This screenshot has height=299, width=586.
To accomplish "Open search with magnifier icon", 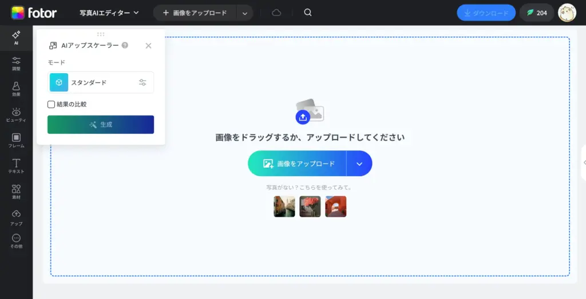I will point(307,13).
